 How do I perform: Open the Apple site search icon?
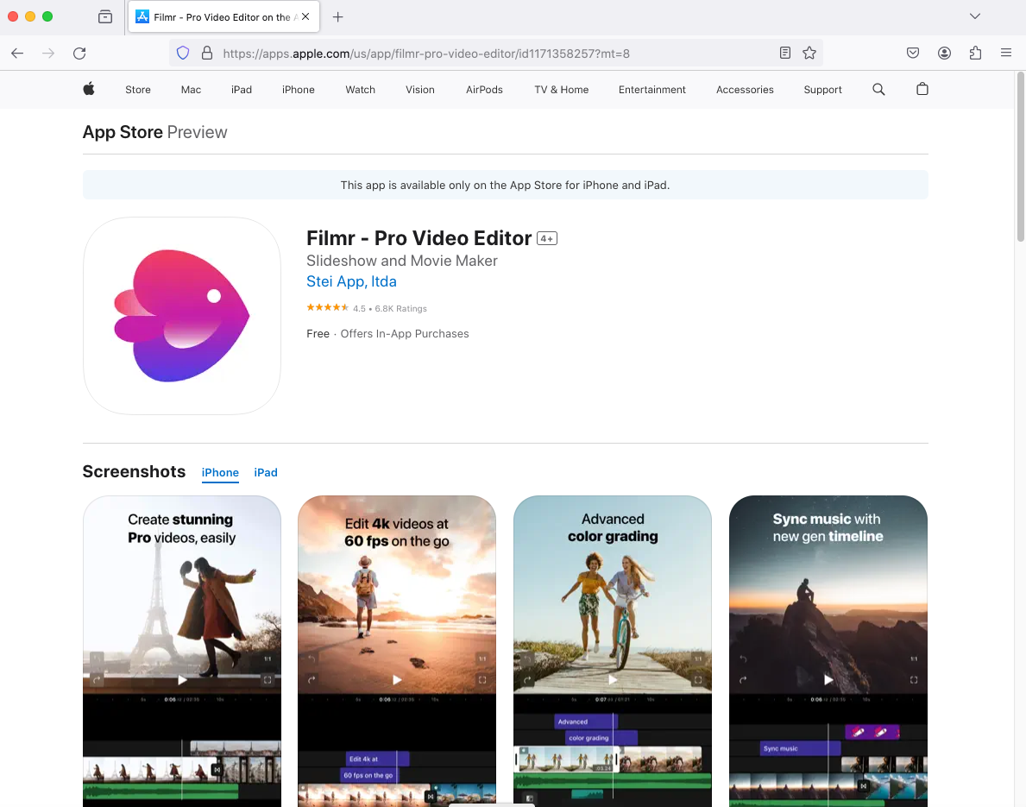(x=878, y=89)
